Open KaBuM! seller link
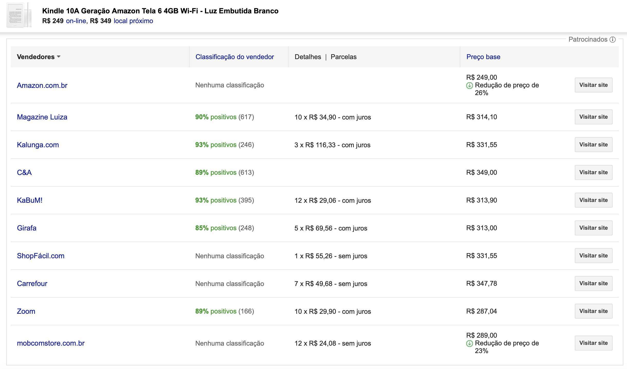 [x=30, y=200]
